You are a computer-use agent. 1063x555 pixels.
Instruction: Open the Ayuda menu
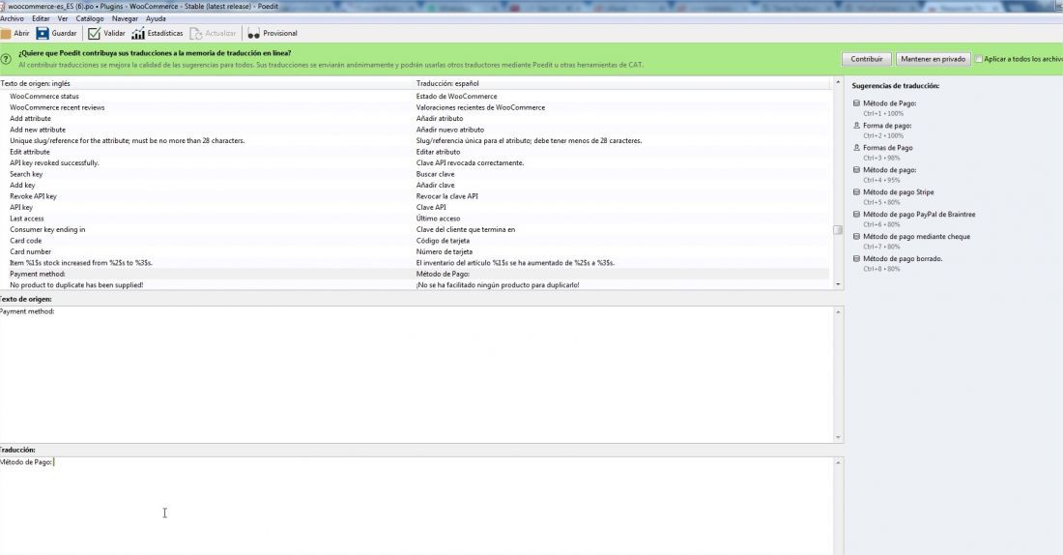point(156,19)
